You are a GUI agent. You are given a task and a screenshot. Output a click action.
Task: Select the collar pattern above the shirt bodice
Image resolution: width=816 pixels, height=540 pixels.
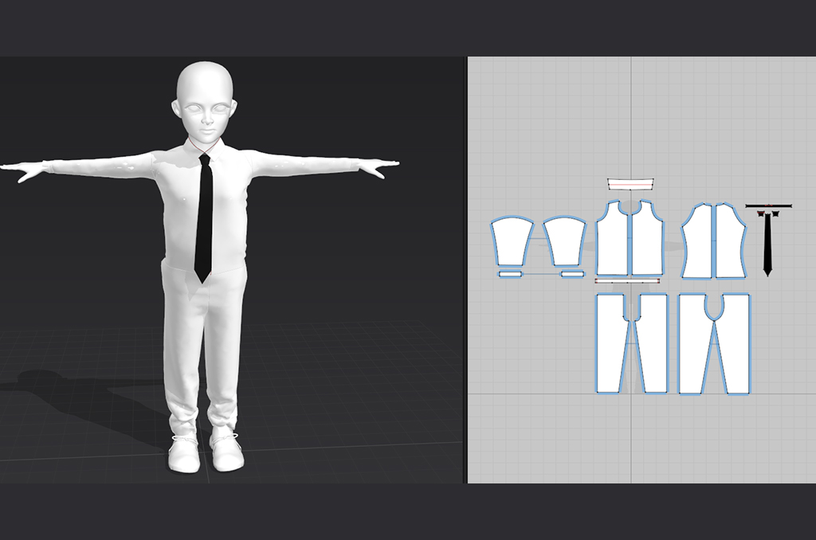pyautogui.click(x=630, y=184)
